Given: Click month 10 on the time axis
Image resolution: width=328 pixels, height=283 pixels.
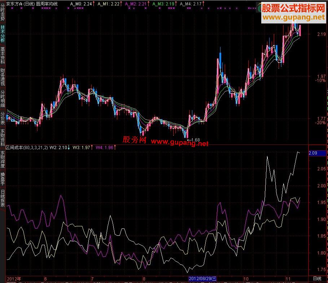Looking at the screenshot, I should coord(246,279).
